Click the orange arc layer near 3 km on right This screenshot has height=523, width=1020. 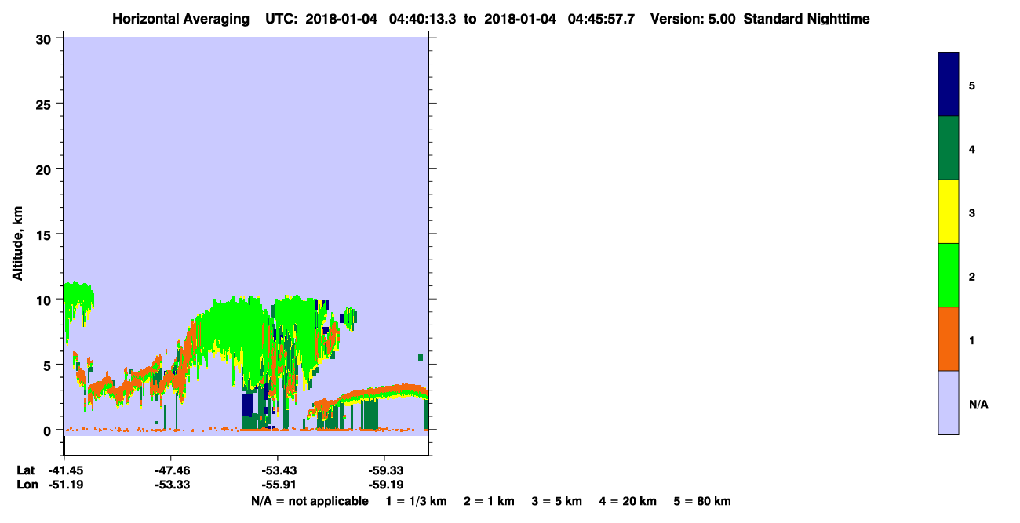coord(384,390)
